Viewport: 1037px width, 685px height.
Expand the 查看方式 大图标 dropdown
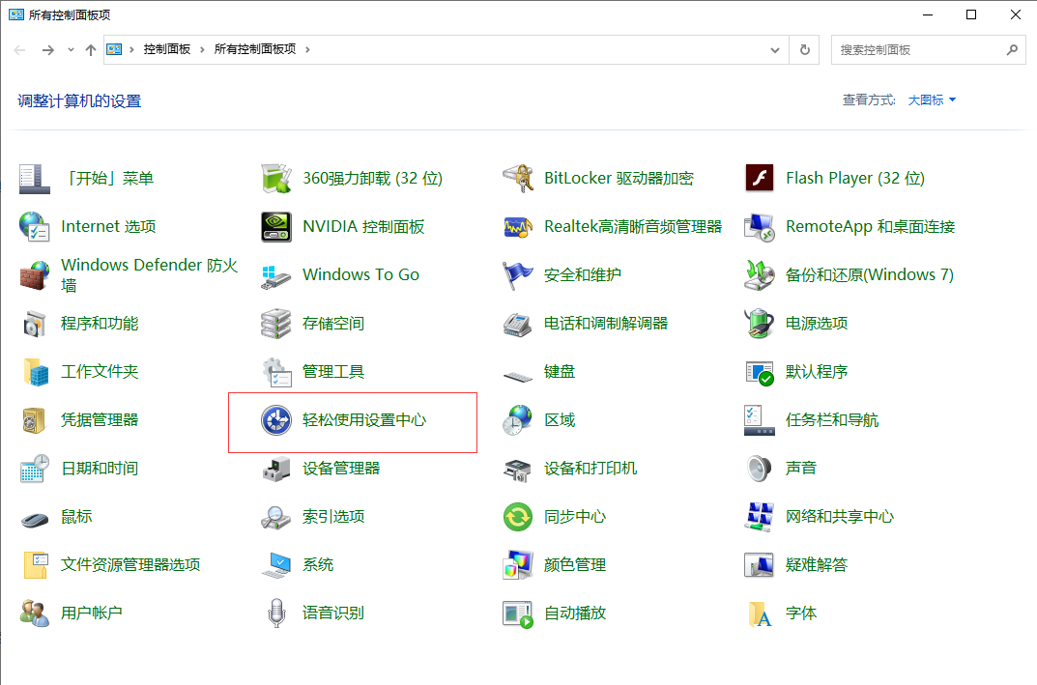(932, 100)
